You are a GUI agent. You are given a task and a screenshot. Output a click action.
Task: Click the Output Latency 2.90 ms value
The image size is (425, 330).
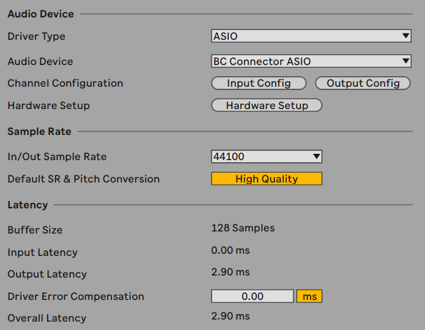point(230,272)
